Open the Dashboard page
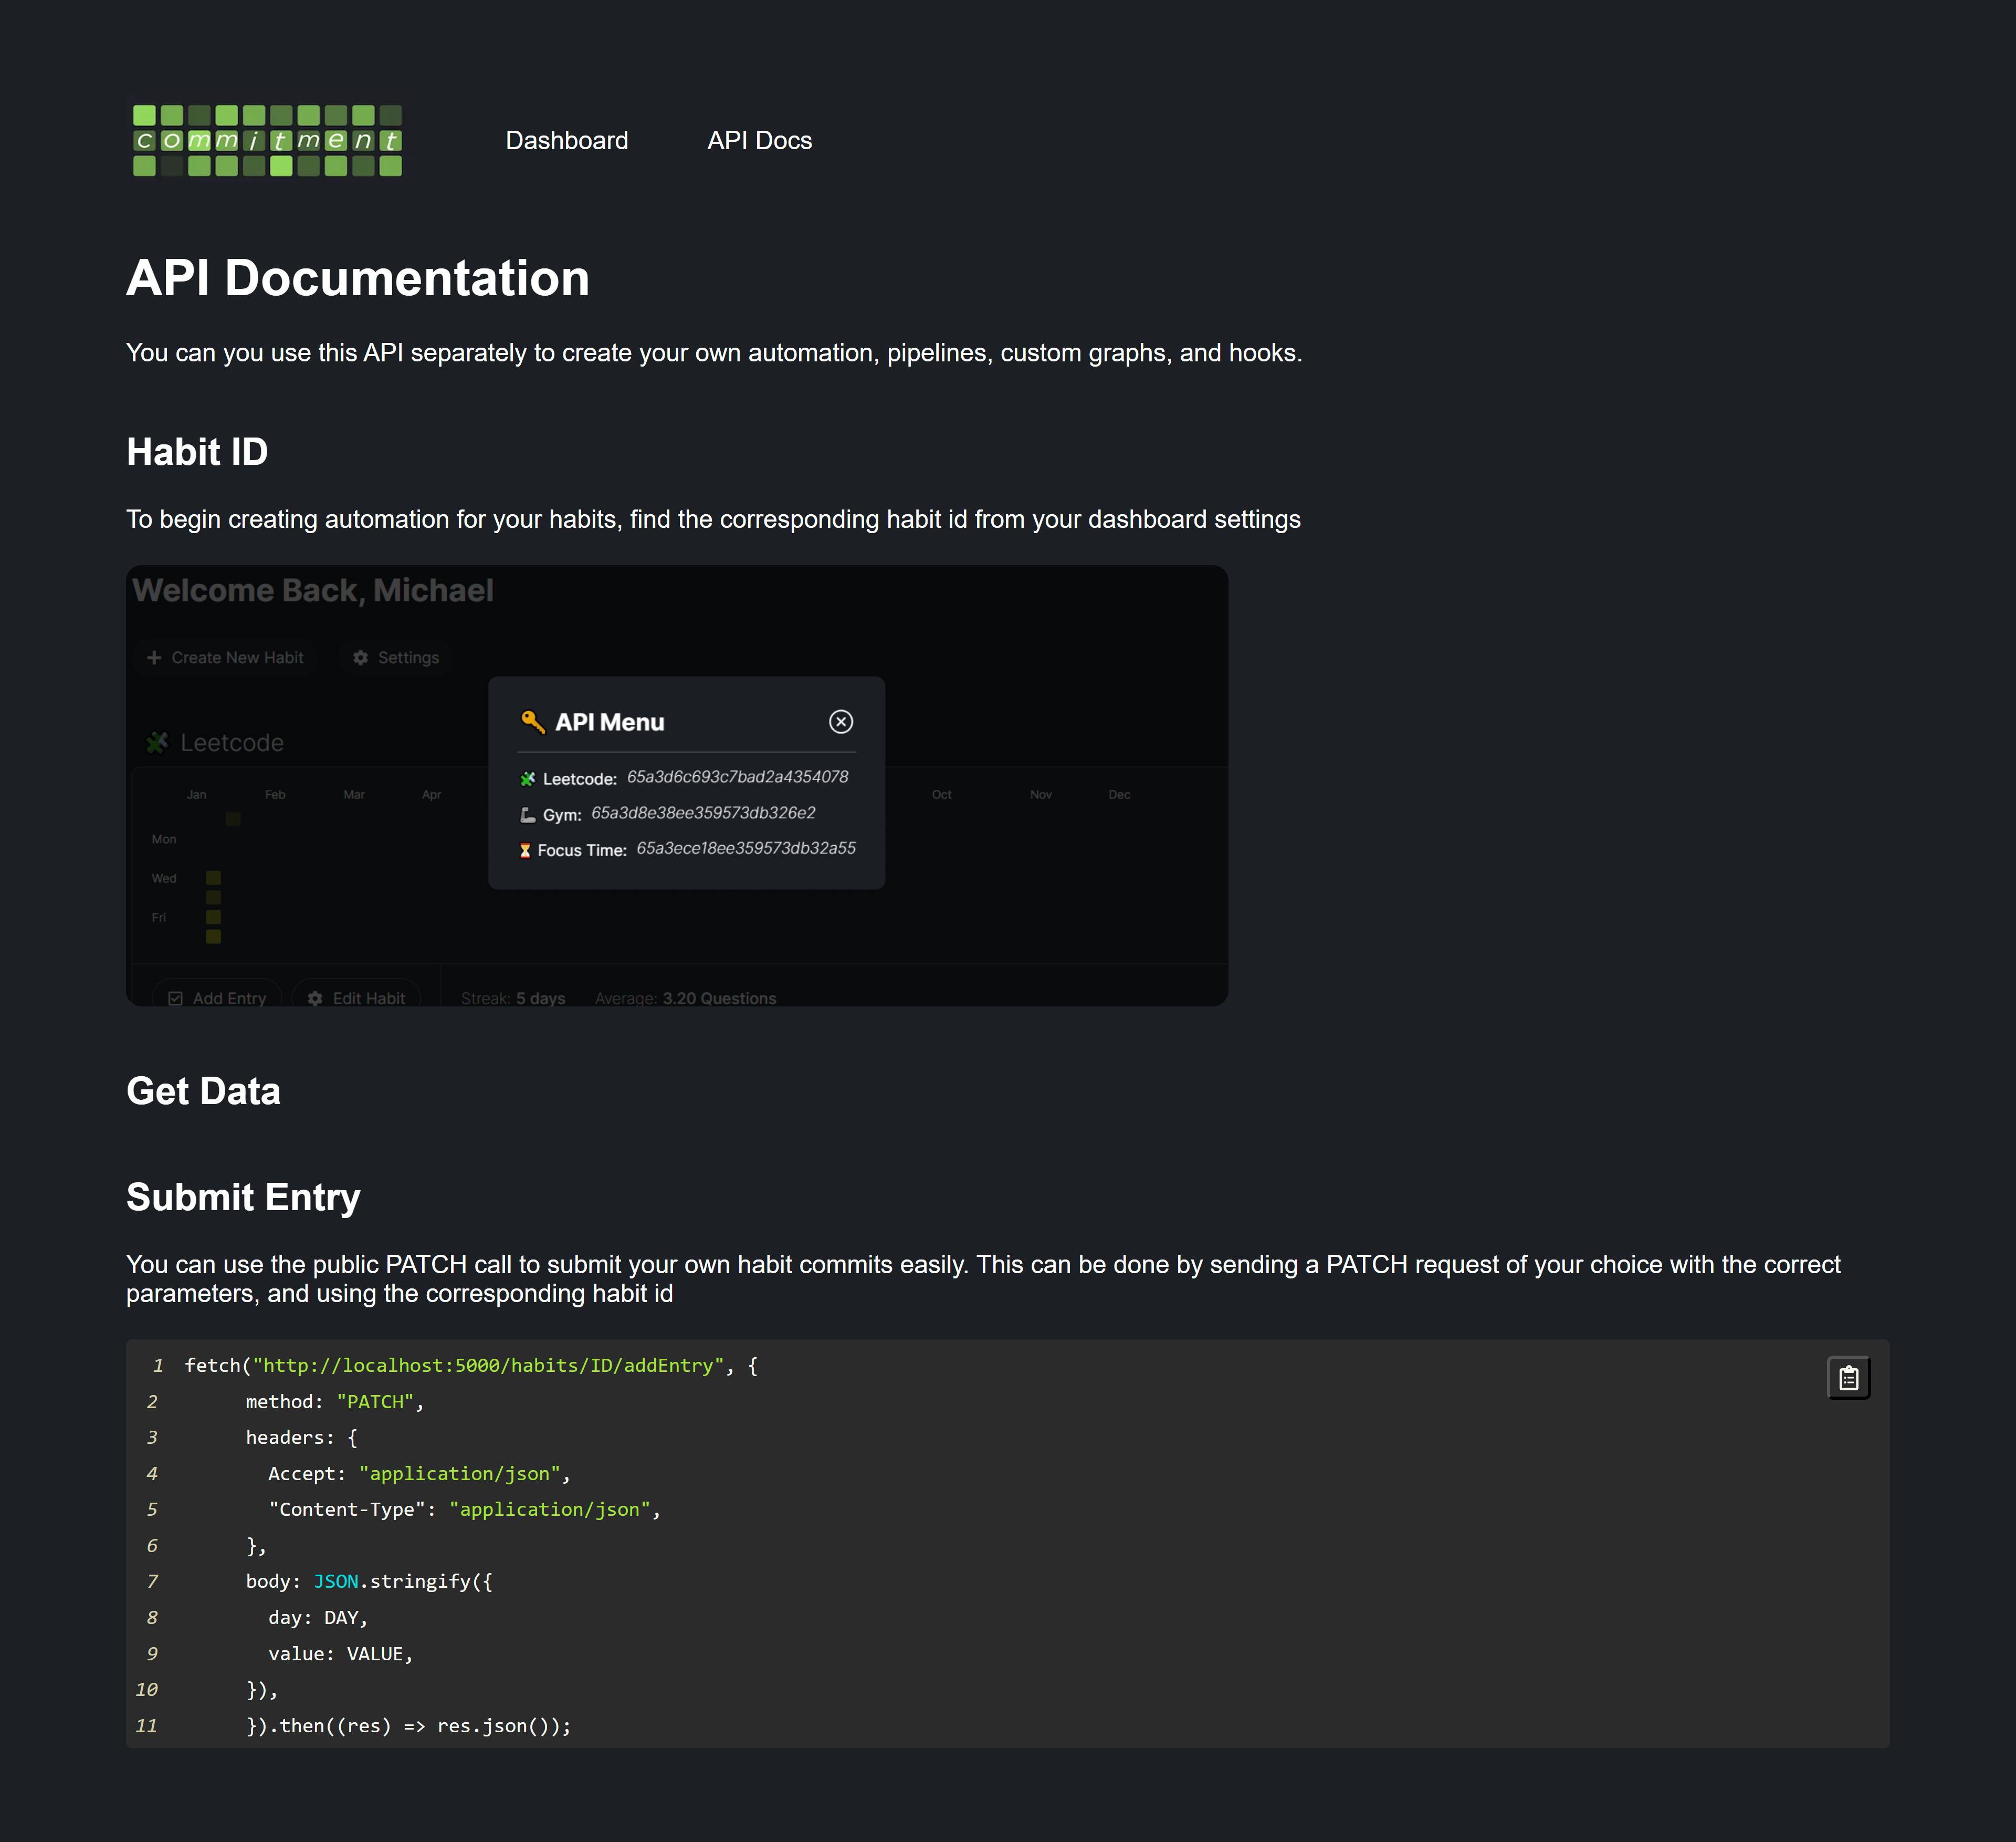This screenshot has width=2016, height=1842. [566, 140]
